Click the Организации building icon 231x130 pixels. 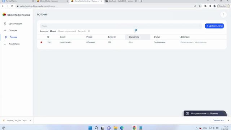pyautogui.click(x=5, y=23)
